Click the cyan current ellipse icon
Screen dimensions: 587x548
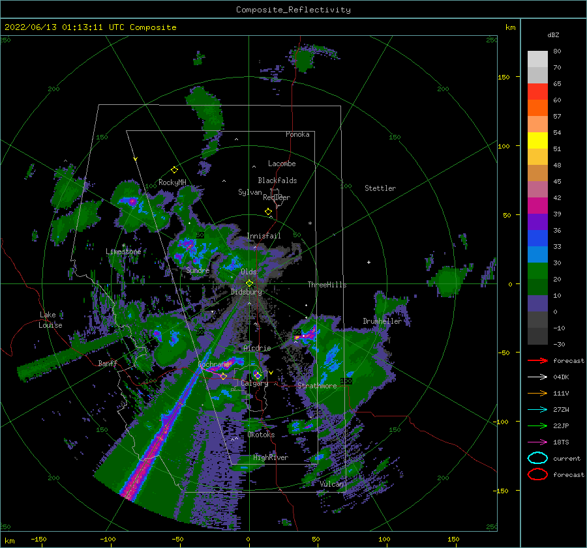tap(537, 458)
